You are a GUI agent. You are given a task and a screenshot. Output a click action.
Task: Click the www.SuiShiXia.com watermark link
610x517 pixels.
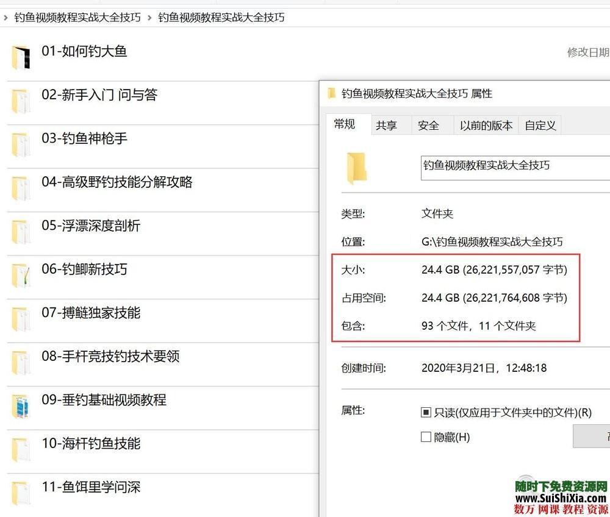point(560,498)
